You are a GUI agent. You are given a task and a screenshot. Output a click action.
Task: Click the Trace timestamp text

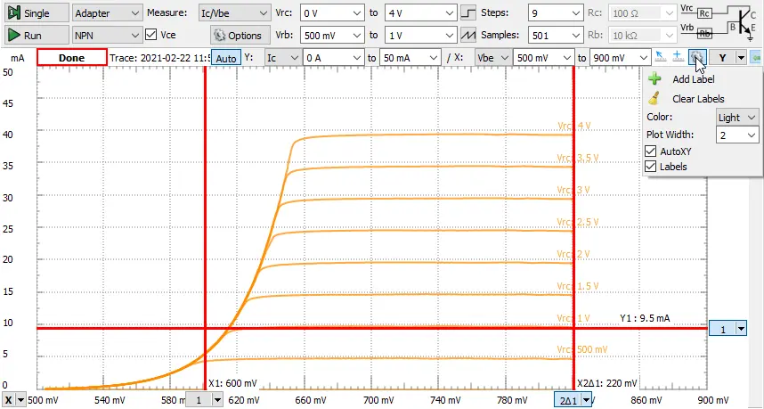pos(159,58)
